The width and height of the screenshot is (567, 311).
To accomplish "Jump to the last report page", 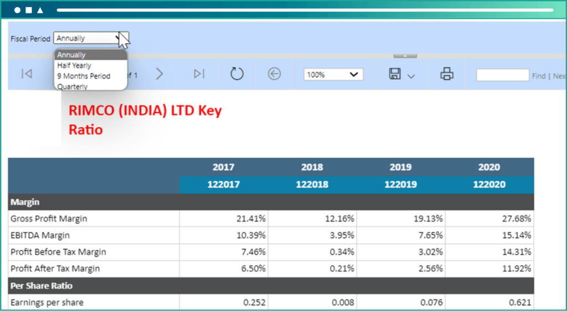I will pyautogui.click(x=199, y=74).
